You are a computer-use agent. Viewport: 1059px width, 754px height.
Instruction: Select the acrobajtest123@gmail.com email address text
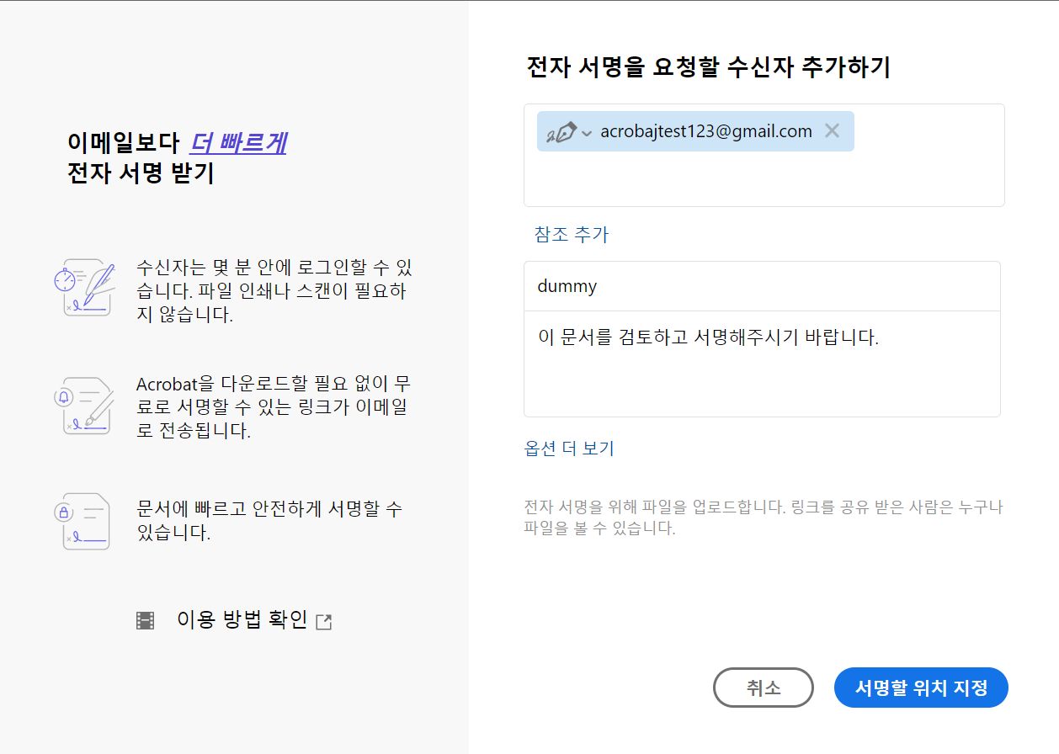(705, 131)
